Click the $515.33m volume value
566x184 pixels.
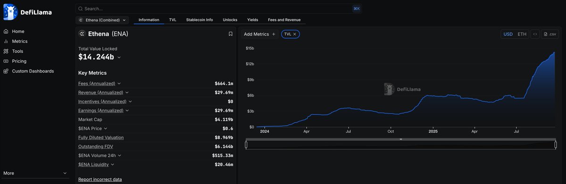(223, 155)
